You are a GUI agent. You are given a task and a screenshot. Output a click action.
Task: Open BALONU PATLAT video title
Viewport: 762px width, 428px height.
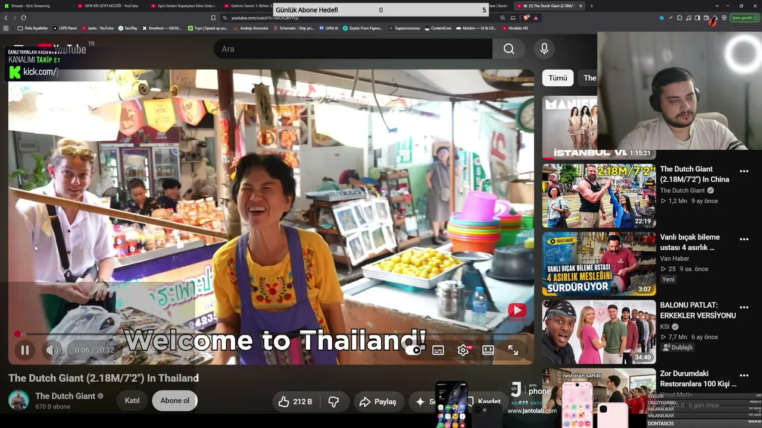pyautogui.click(x=698, y=310)
